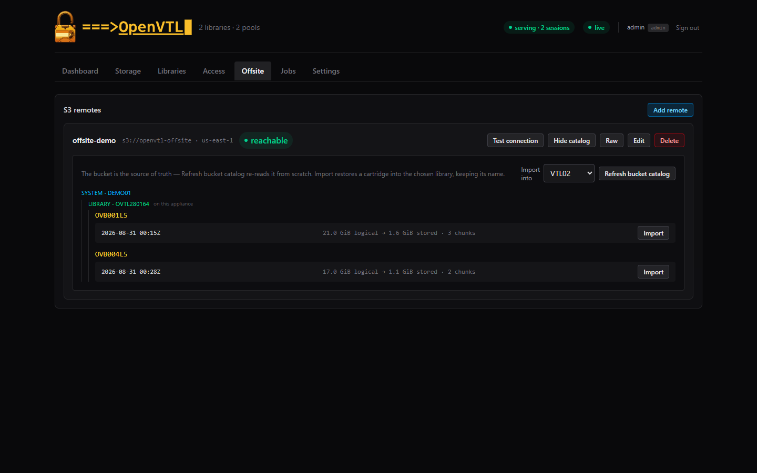Image resolution: width=757 pixels, height=473 pixels.
Task: Click the Sign out link
Action: [x=688, y=28]
